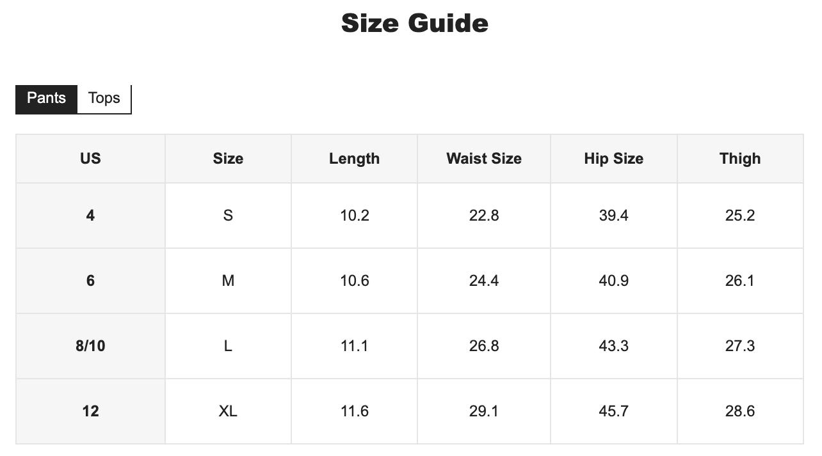The image size is (822, 456).
Task: Select hip size value 39.4
Action: (613, 216)
